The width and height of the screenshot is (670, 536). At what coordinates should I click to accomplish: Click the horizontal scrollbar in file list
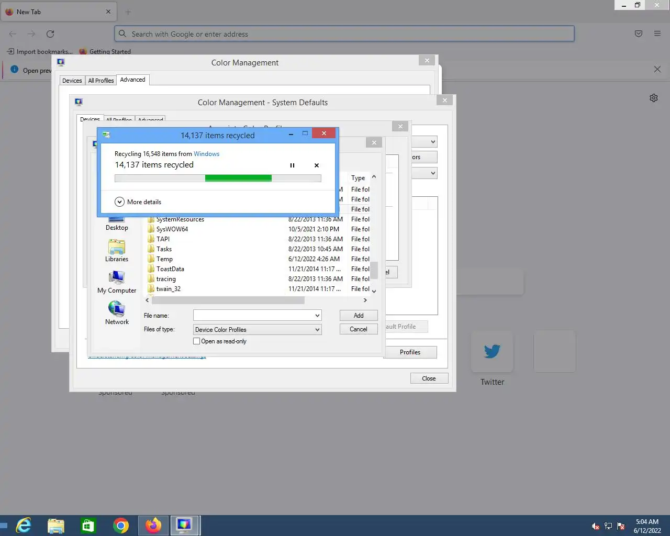tap(228, 300)
